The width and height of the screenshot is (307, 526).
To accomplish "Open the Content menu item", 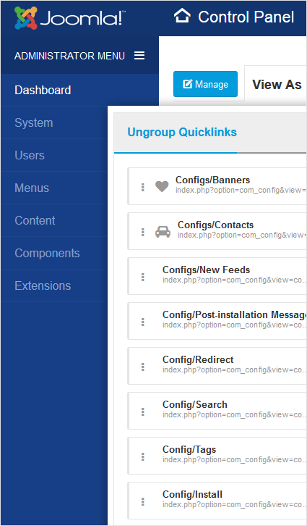I will (x=54, y=220).
